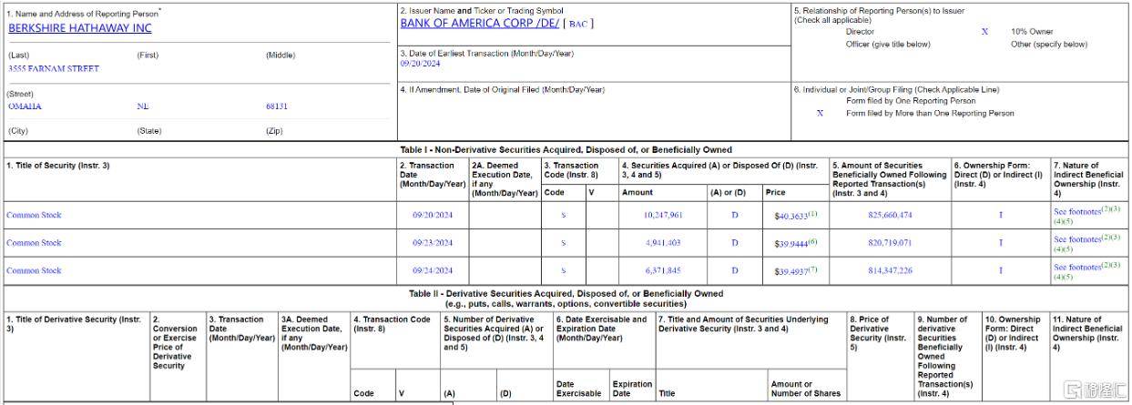Click '8. Price of Derivative Security' header
This screenshot has height=405, width=1132.
coord(878,333)
